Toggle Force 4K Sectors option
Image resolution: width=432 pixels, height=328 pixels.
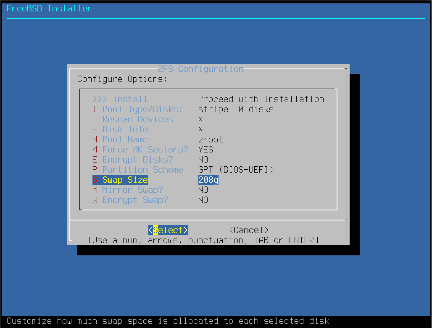point(140,150)
